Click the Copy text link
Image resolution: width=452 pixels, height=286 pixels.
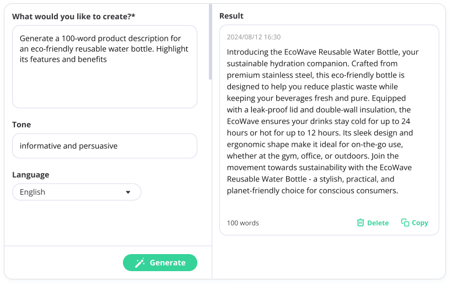(419, 223)
